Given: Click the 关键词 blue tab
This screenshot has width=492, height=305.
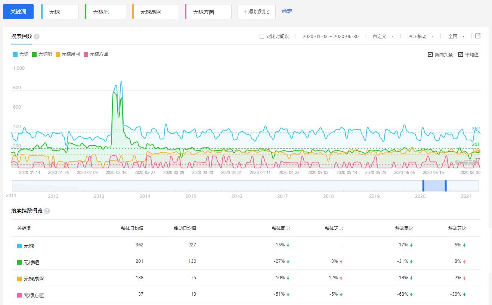Looking at the screenshot, I should [18, 12].
